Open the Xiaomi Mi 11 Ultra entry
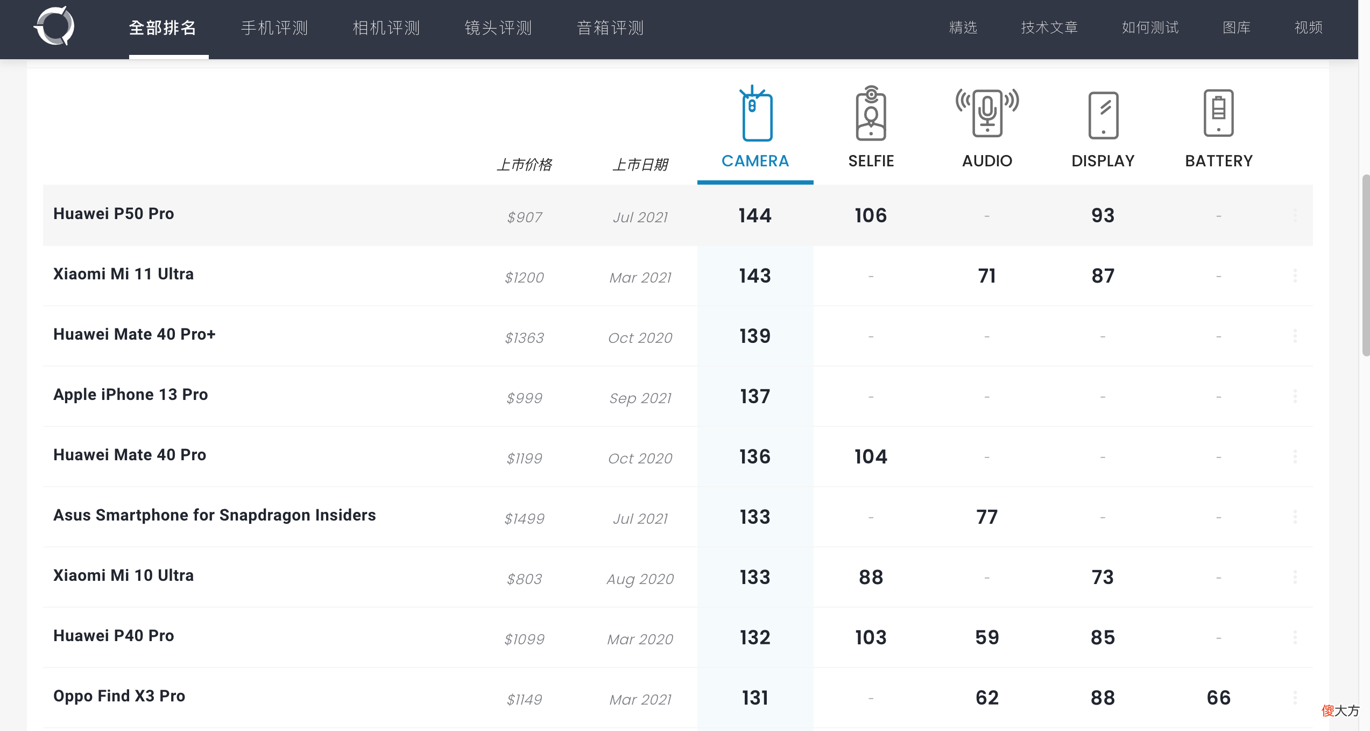This screenshot has width=1370, height=731. tap(123, 274)
